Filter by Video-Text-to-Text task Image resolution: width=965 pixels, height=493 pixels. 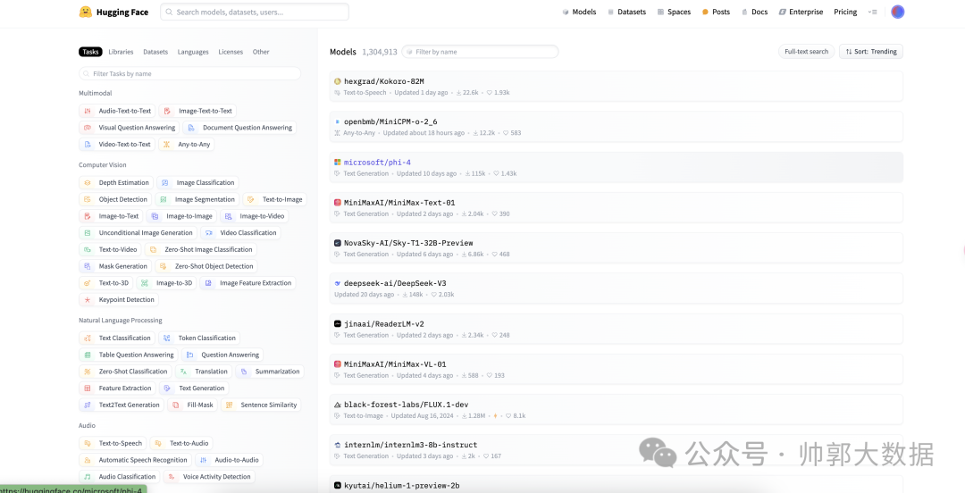[x=117, y=144]
